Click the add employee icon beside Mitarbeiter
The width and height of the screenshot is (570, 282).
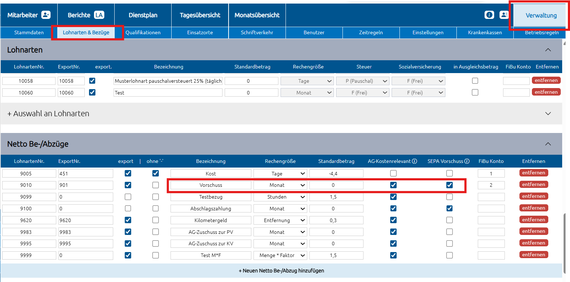(x=46, y=15)
